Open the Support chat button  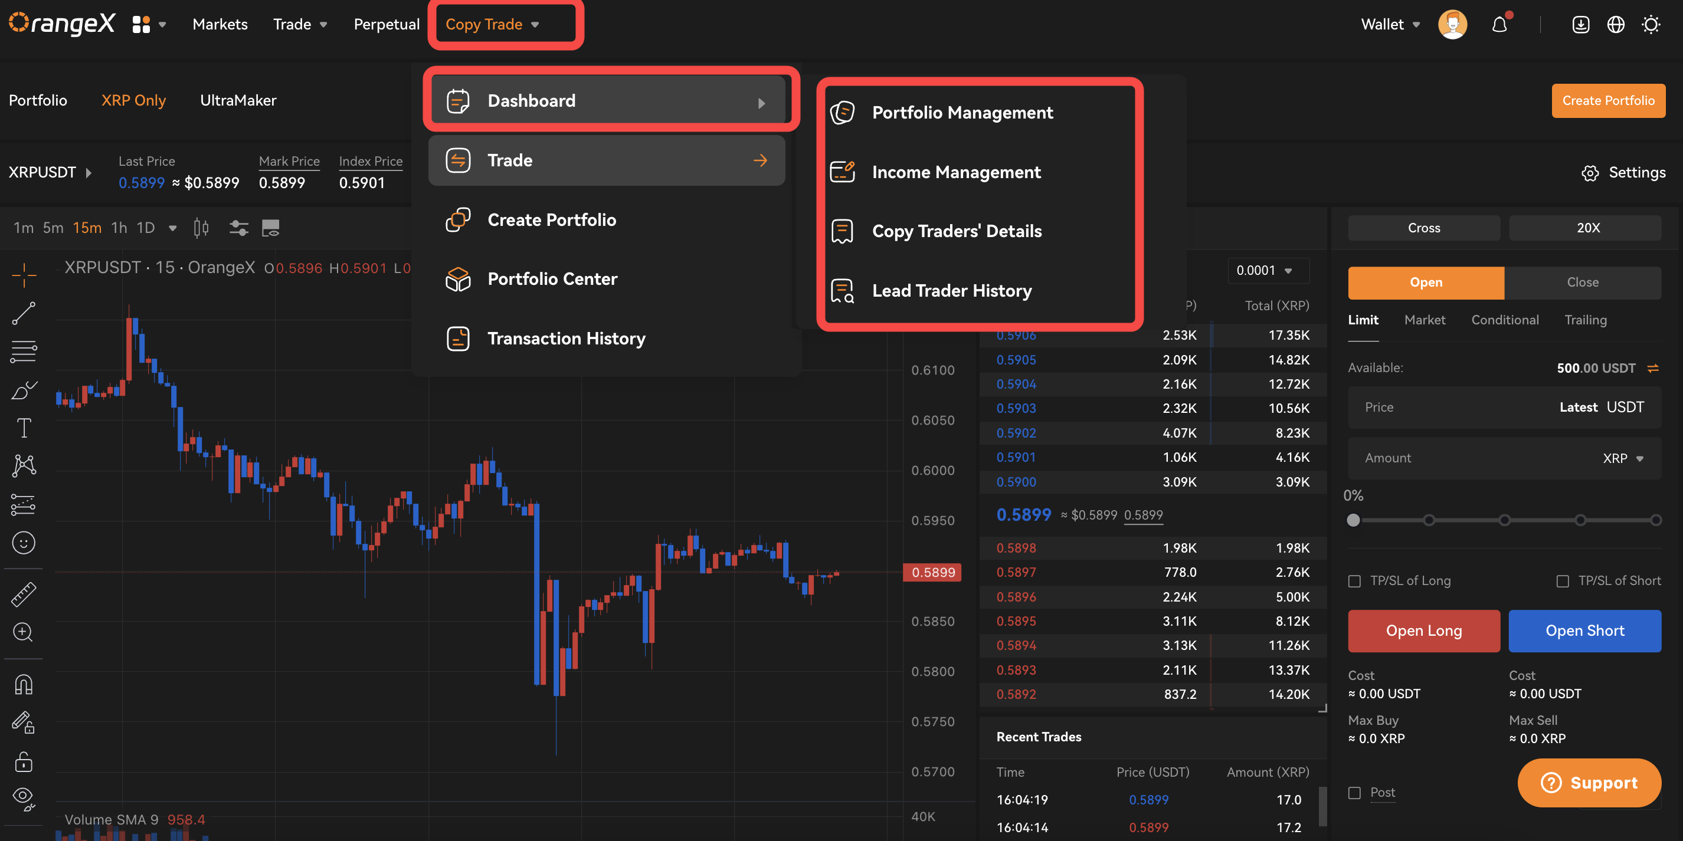(1589, 782)
